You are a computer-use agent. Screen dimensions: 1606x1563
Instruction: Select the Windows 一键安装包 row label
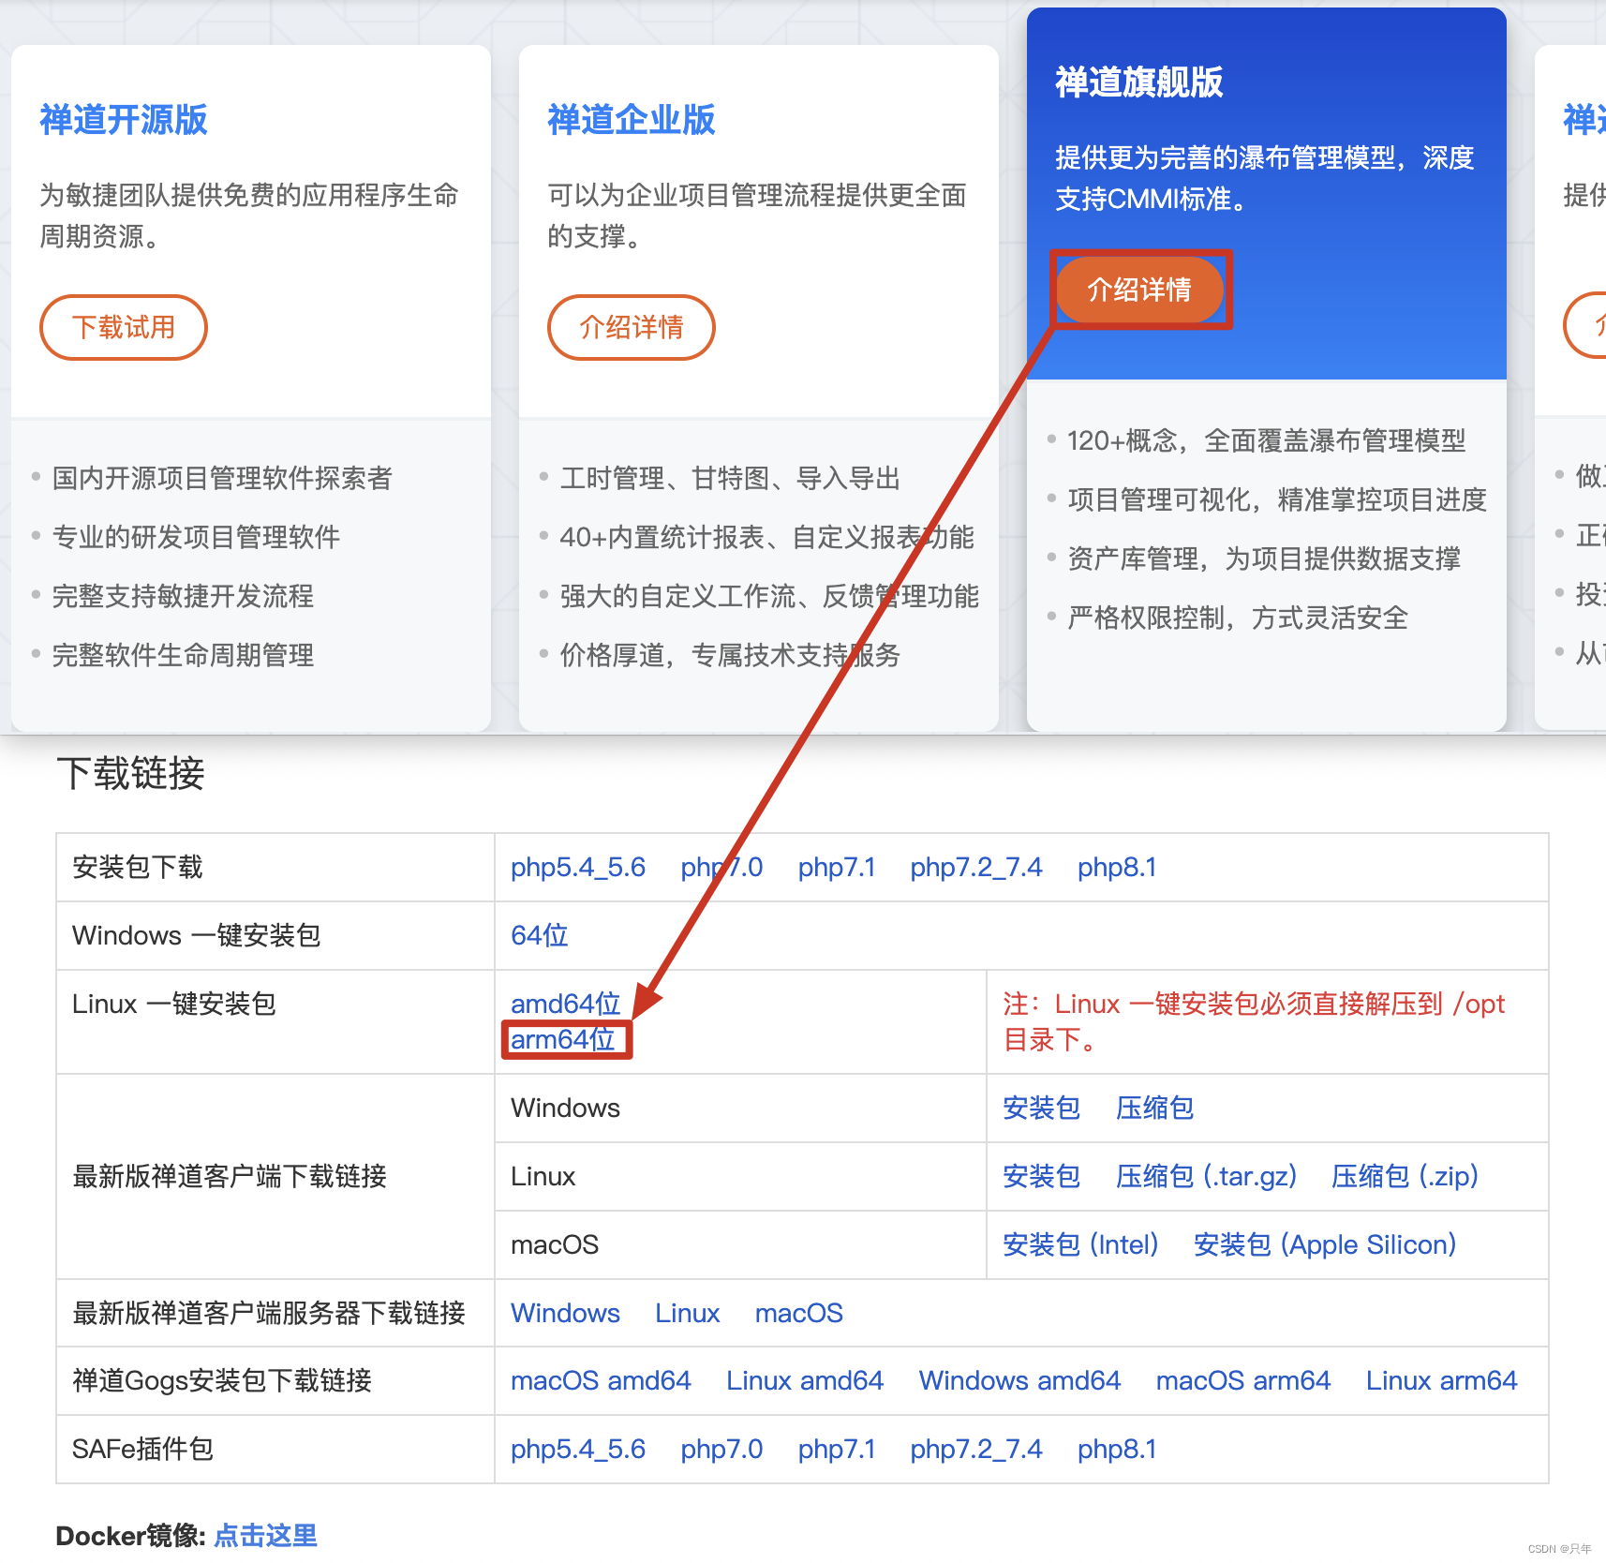pyautogui.click(x=197, y=935)
